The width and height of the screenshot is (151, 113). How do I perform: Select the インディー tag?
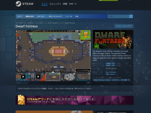[x=116, y=80]
